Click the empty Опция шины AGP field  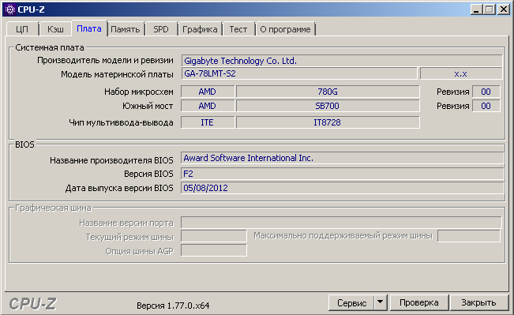[214, 250]
